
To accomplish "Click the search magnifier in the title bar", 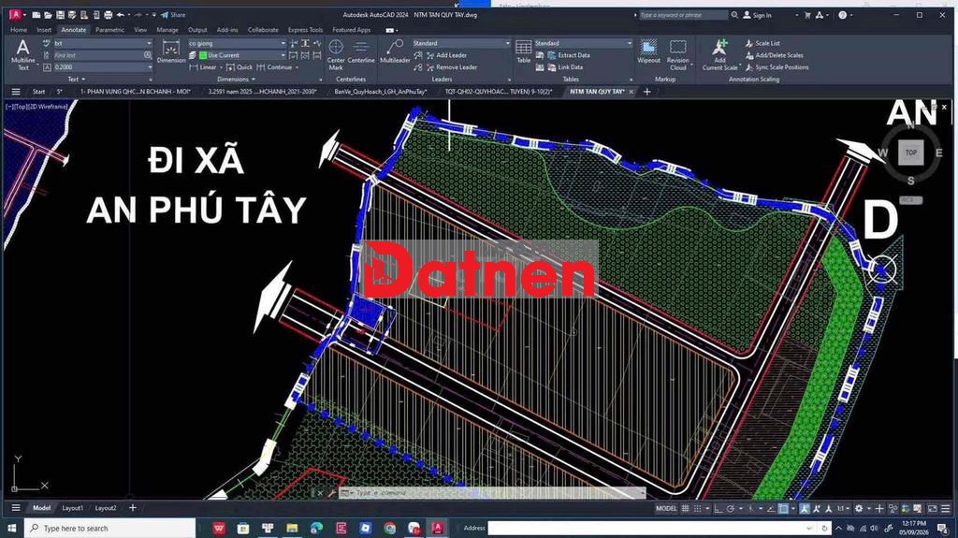I will pos(734,15).
